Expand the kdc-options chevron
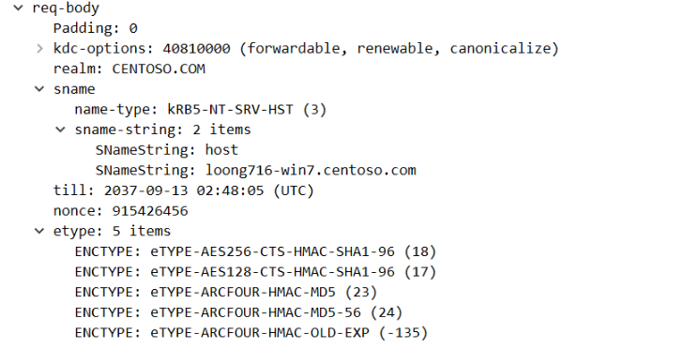Viewport: 684px width, 349px height. pyautogui.click(x=39, y=49)
